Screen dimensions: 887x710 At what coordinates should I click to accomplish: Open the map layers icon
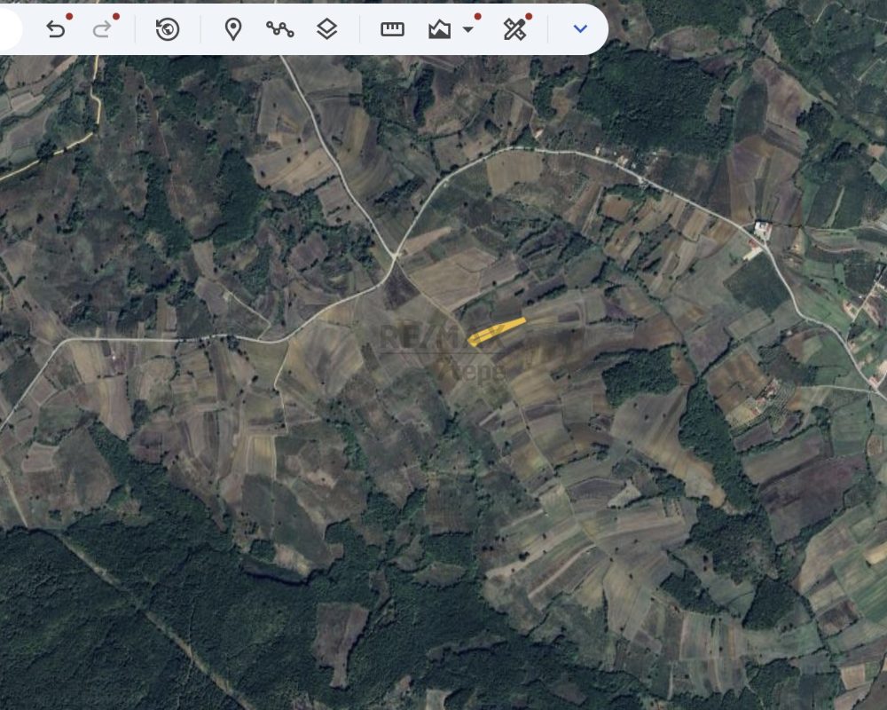(x=327, y=29)
